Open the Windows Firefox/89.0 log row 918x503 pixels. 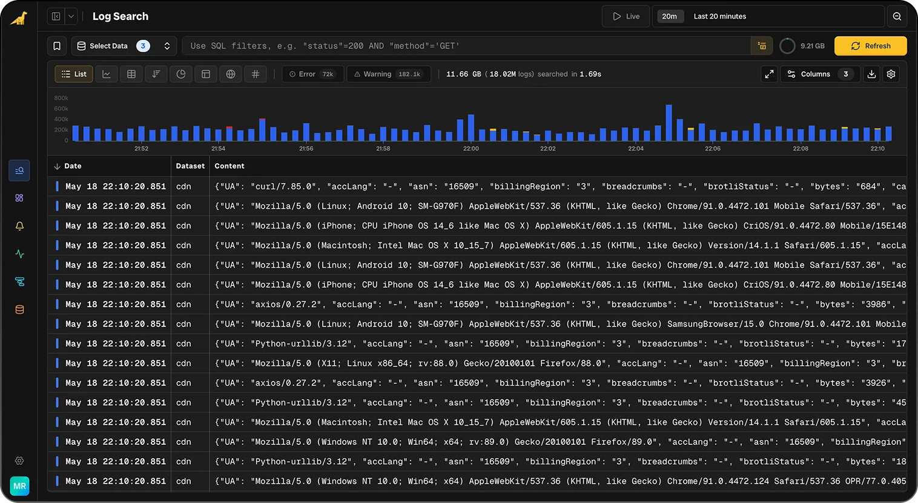[x=477, y=442]
